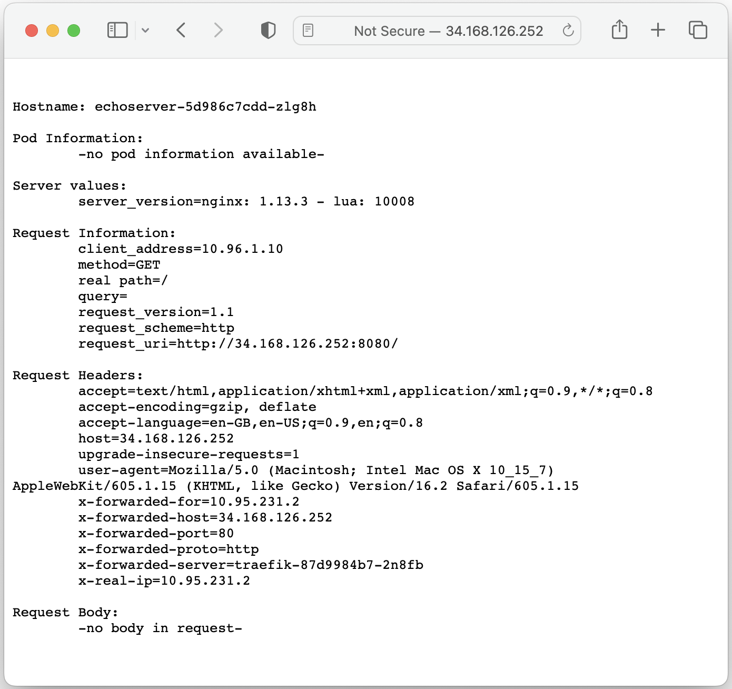This screenshot has height=689, width=732.
Task: Reload the 34.168.126.252 page
Action: coord(568,31)
